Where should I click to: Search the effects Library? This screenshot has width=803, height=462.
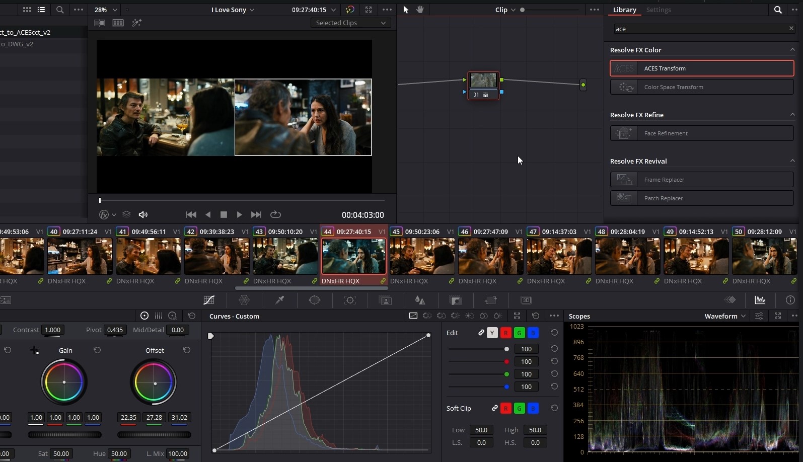click(778, 10)
